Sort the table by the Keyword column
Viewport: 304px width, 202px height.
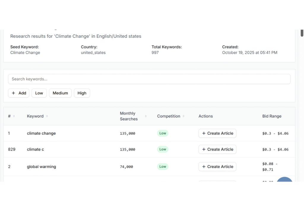coord(35,116)
